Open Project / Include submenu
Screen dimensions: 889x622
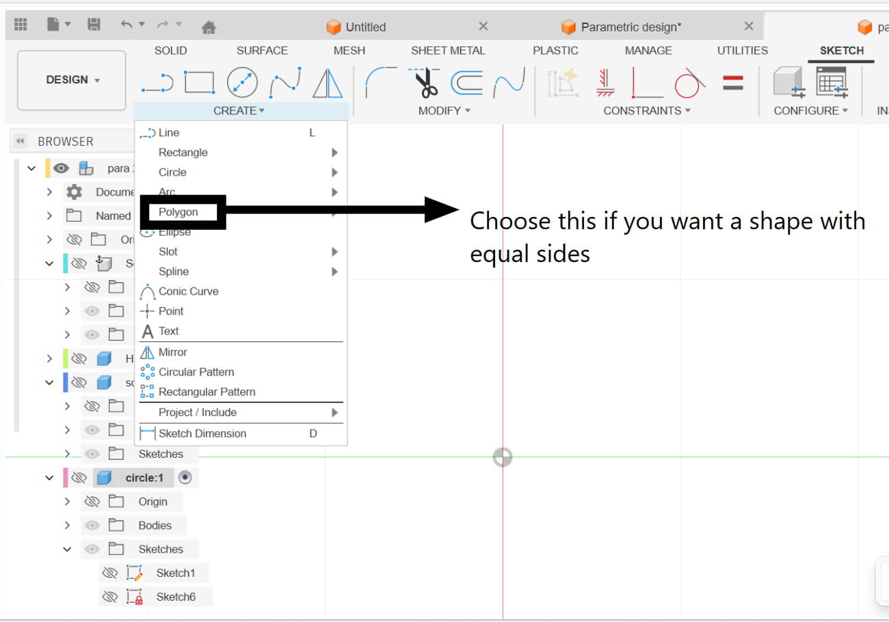click(x=241, y=412)
